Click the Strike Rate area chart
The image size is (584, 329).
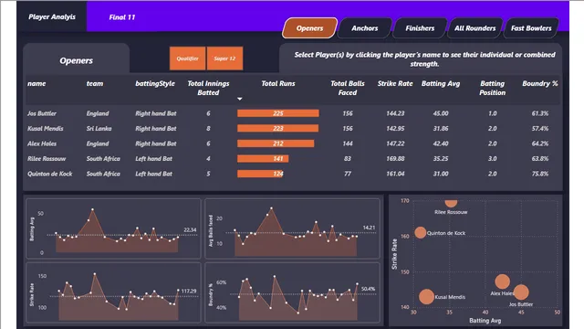[x=113, y=292]
